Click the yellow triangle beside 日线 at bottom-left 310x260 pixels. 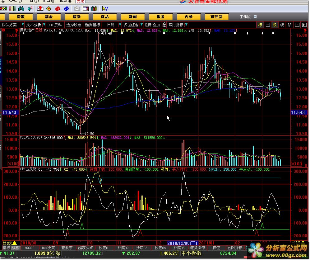pyautogui.click(x=15, y=243)
